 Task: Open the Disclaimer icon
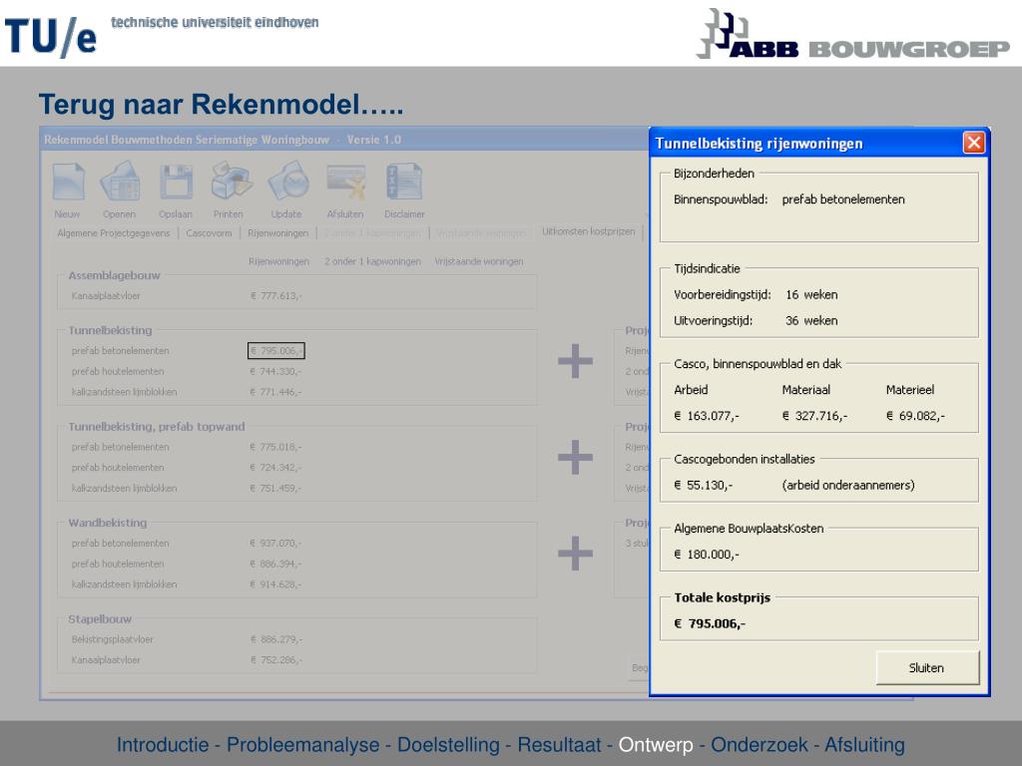(x=404, y=184)
